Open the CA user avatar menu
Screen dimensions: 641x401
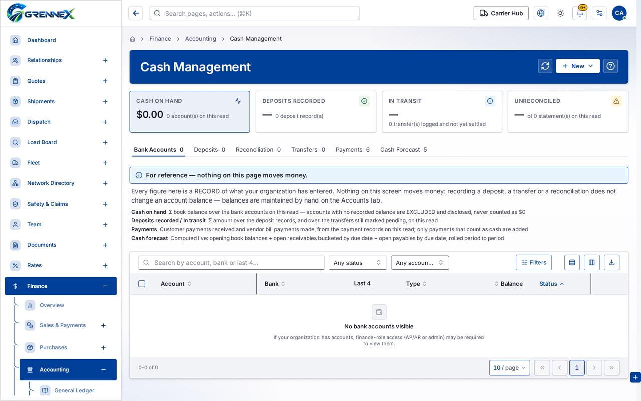tap(619, 13)
